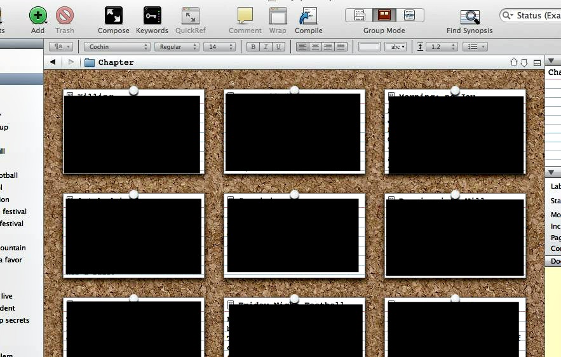The image size is (561, 357).
Task: Click the green Add button
Action: [38, 16]
